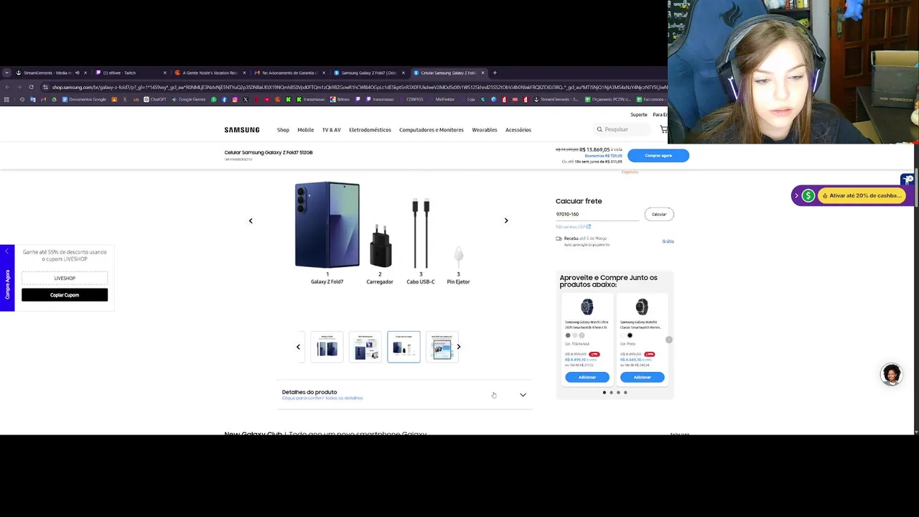Screen dimensions: 919x517
Task: Move thumbnail strip to next images
Action: point(459,347)
